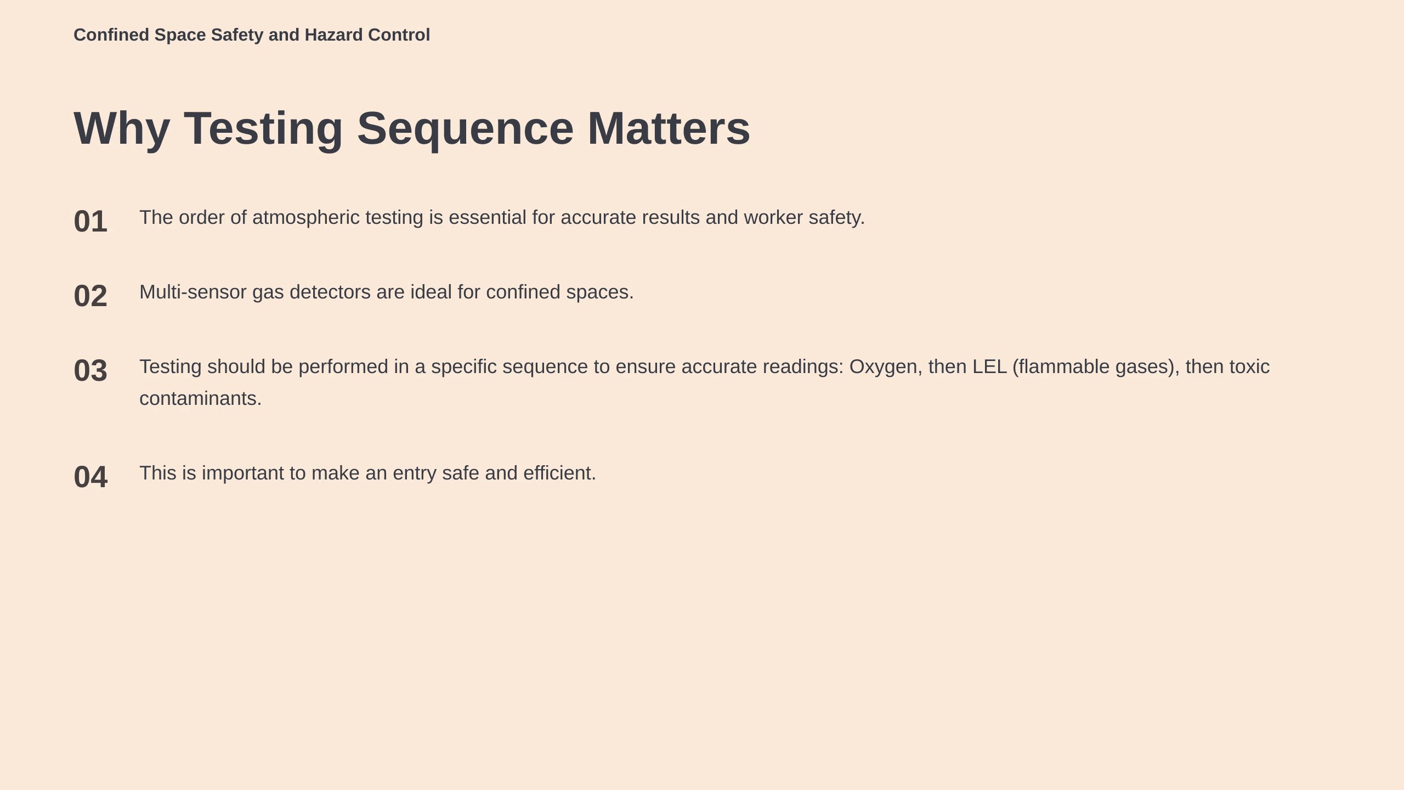Viewport: 1404px width, 790px height.
Task: Click the number 04 marker
Action: point(90,477)
